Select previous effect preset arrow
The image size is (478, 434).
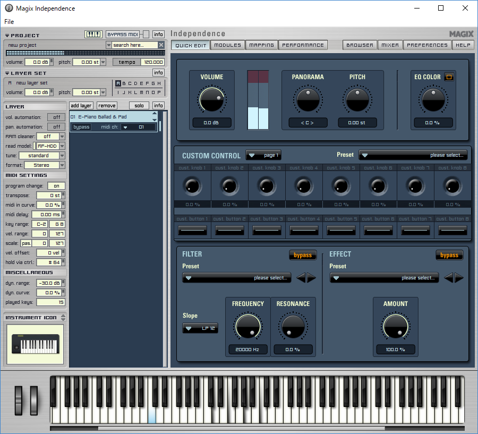tap(448, 278)
